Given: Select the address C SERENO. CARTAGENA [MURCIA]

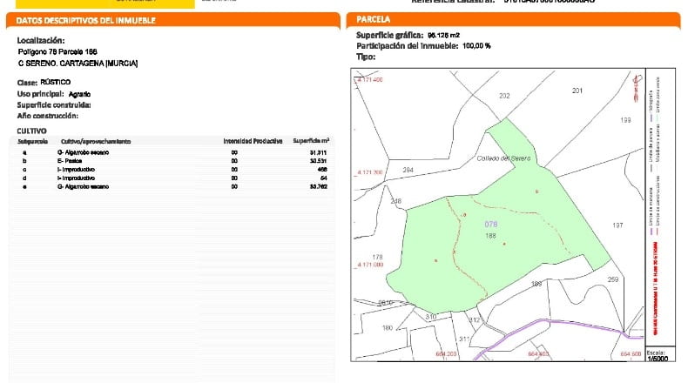Looking at the screenshot, I should point(78,64).
